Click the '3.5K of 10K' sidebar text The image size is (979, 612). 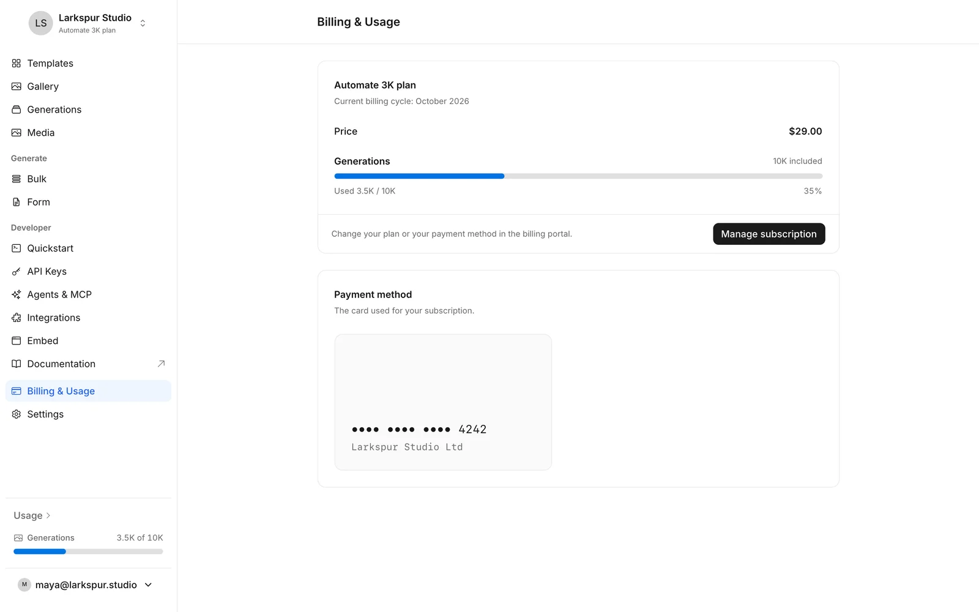click(x=140, y=537)
